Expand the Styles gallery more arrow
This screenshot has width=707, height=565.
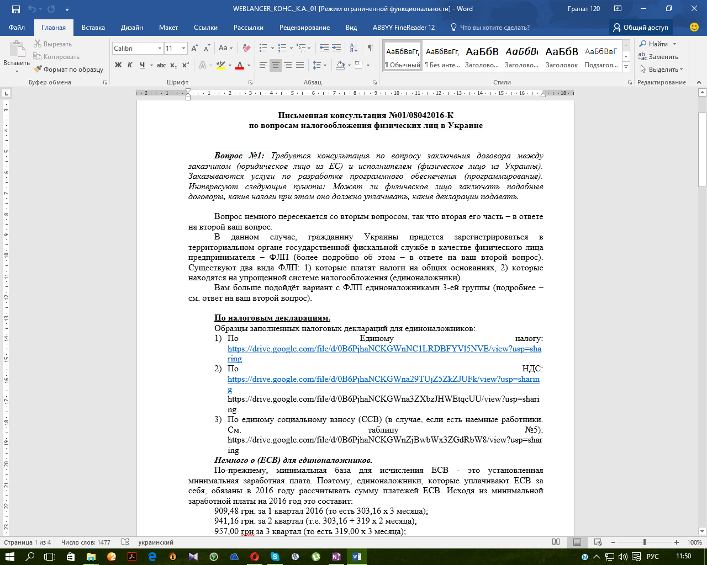pyautogui.click(x=626, y=67)
